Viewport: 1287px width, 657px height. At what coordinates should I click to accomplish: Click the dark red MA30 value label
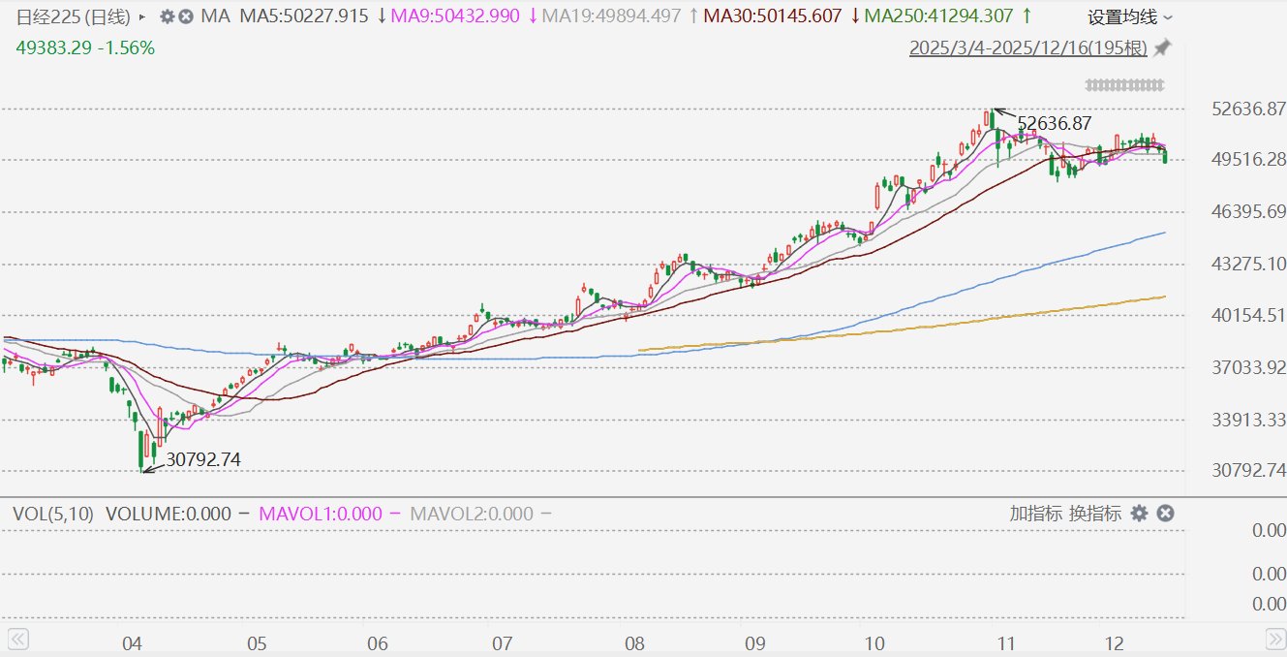coord(774,16)
